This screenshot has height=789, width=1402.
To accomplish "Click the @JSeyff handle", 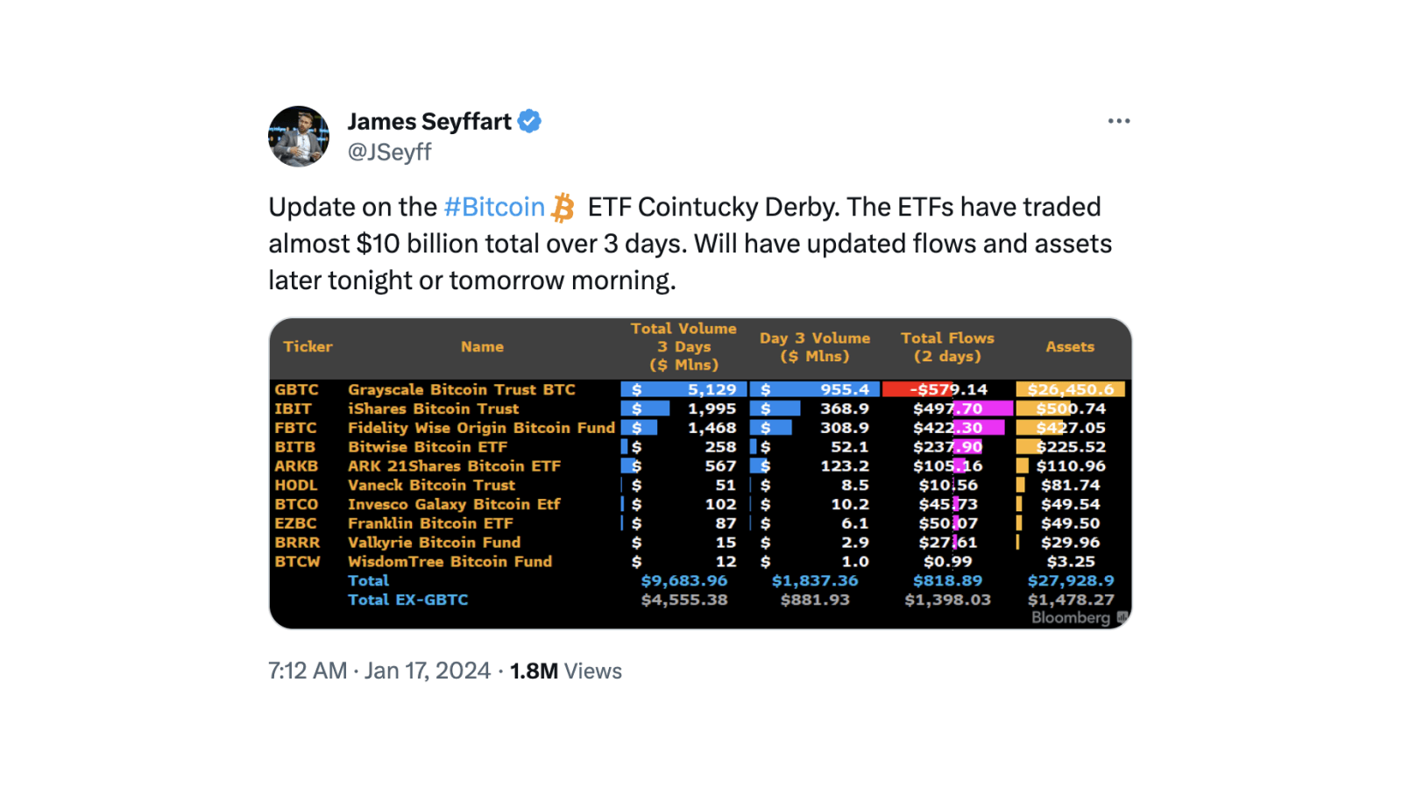I will 389,153.
